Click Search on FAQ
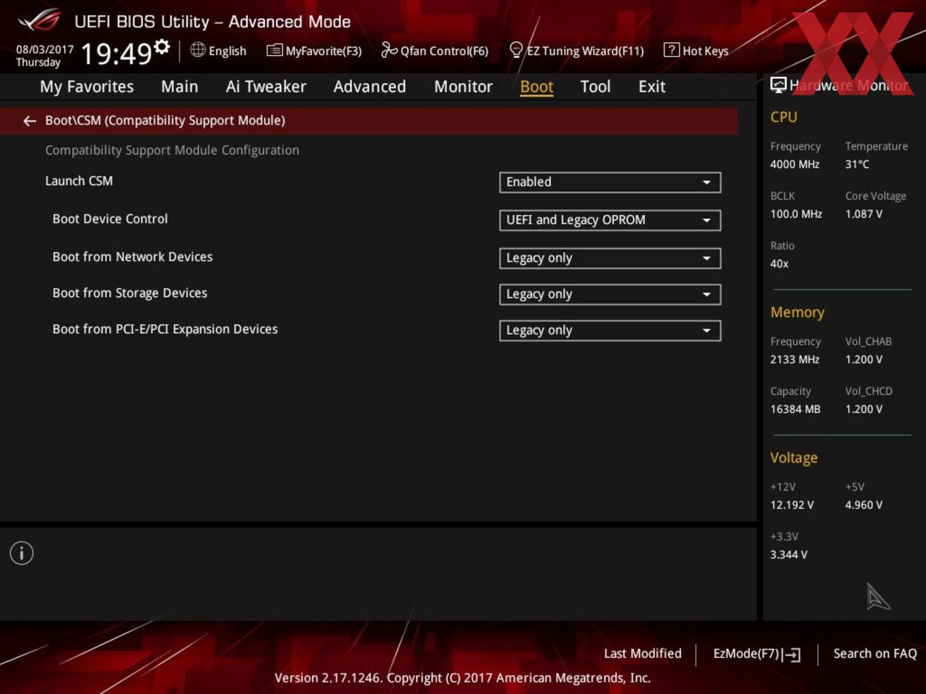926x694 pixels. [875, 653]
